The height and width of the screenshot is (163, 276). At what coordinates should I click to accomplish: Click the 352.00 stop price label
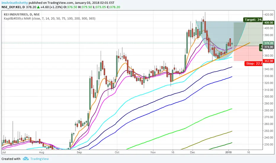[x=269, y=61]
